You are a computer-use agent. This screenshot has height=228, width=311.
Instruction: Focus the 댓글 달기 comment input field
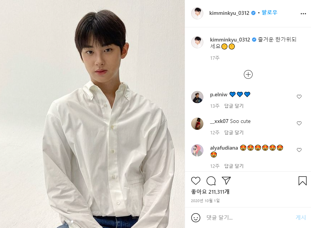point(248,217)
